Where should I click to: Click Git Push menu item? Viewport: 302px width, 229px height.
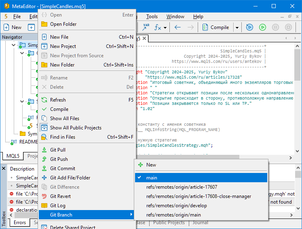[x=87, y=159]
